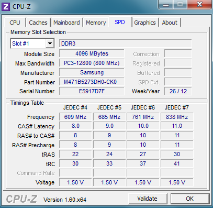Screen dimensions: 213x208
Task: Click the 838 MHz frequency cell
Action: 177,117
